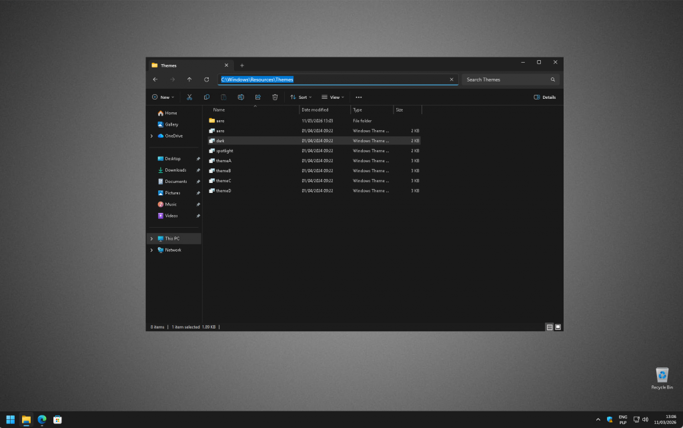This screenshot has width=683, height=428.
Task: Click the Back navigation arrow
Action: (155, 79)
